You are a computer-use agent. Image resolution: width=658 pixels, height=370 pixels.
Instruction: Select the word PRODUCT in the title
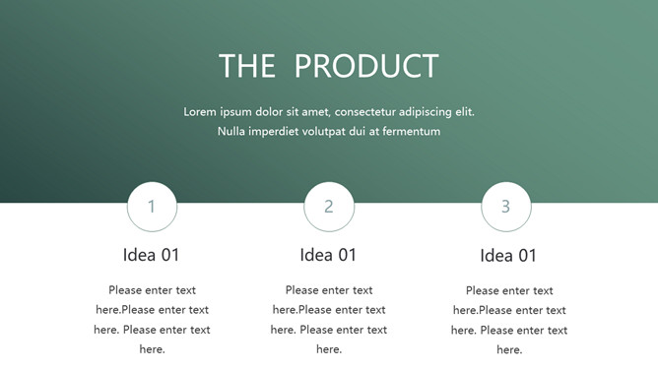(366, 66)
